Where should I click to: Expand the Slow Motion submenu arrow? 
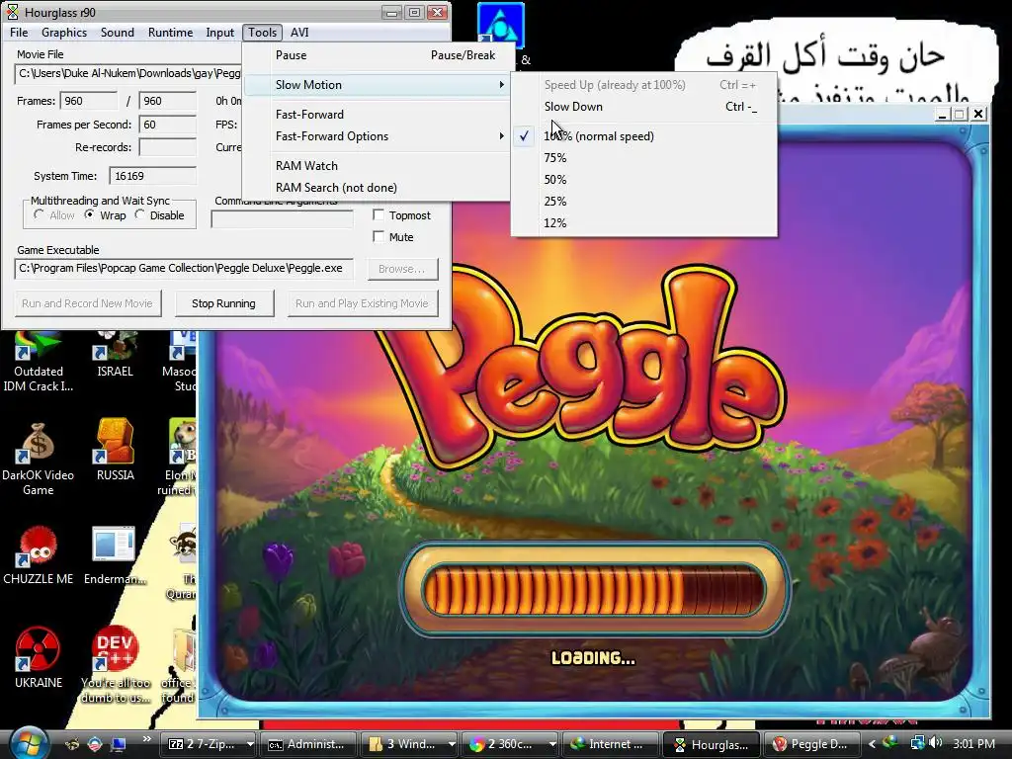coord(501,85)
